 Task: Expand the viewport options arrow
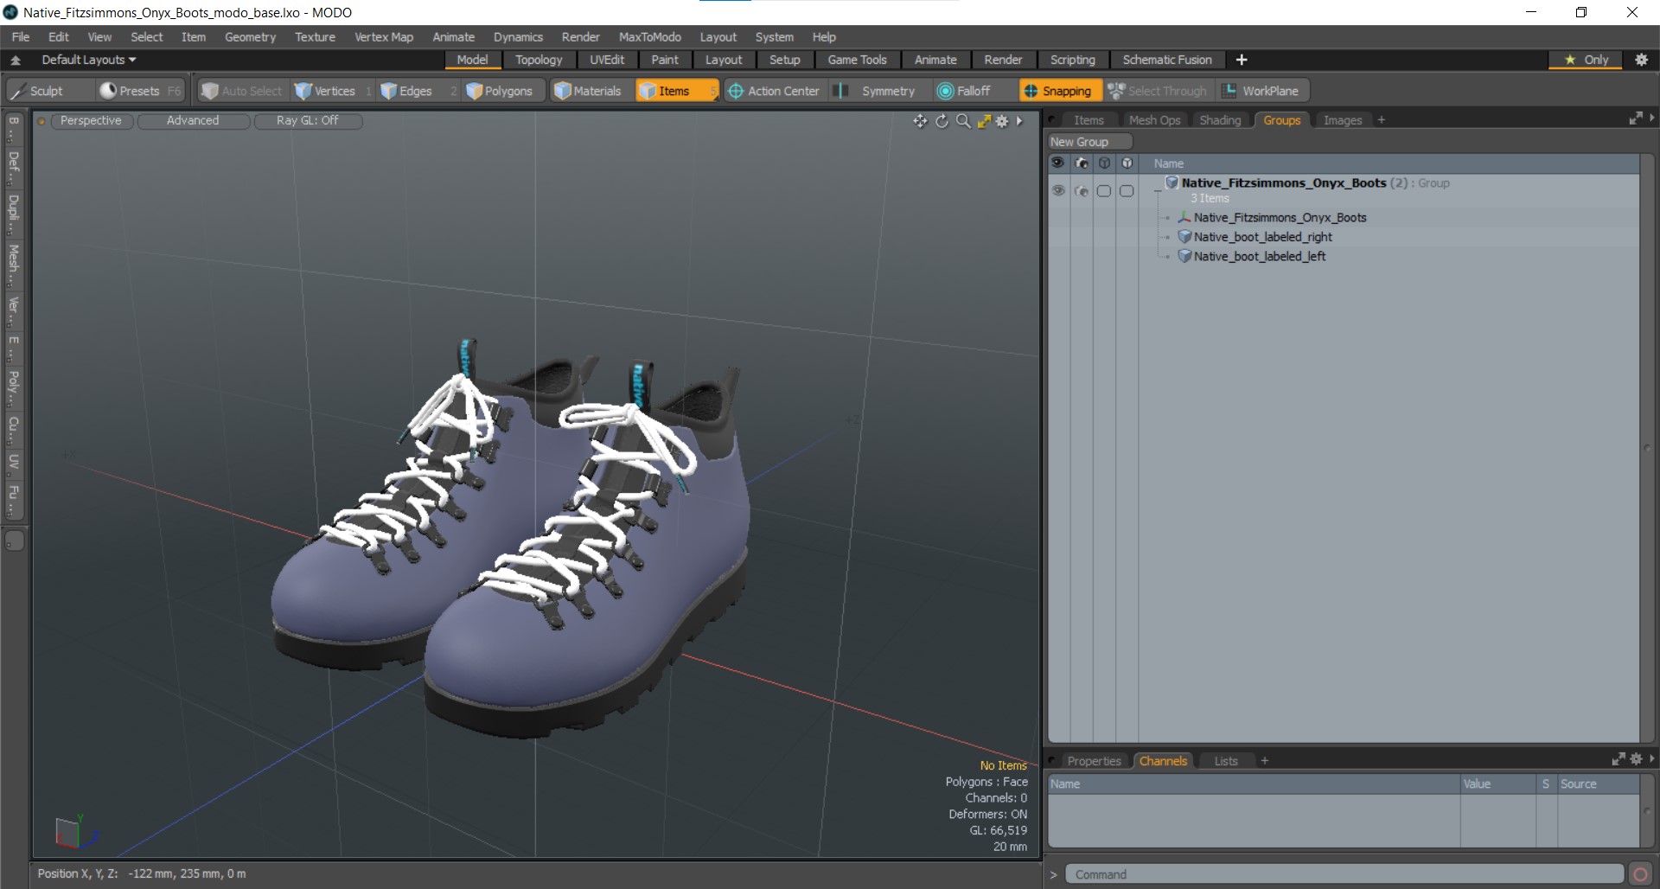point(1020,121)
